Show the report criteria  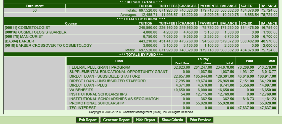(x=172, y=120)
